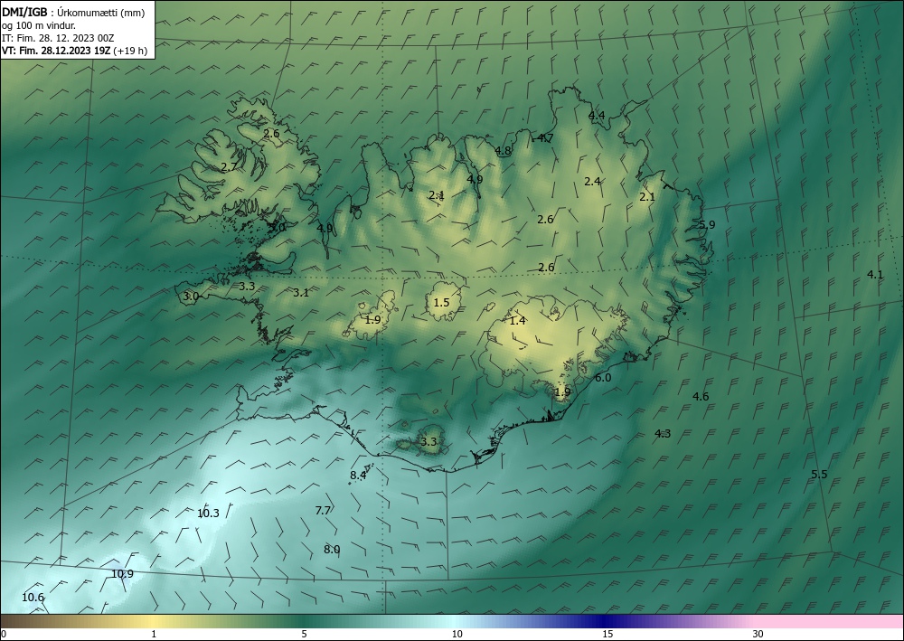
Task: Click the color scale tick label 30
Action: (758, 634)
